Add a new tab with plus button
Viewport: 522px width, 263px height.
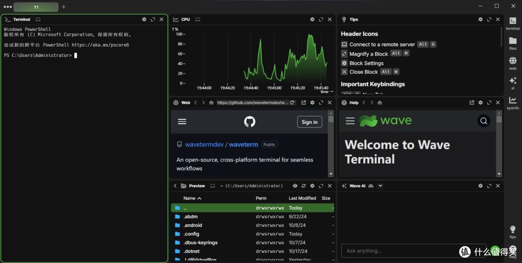(64, 7)
